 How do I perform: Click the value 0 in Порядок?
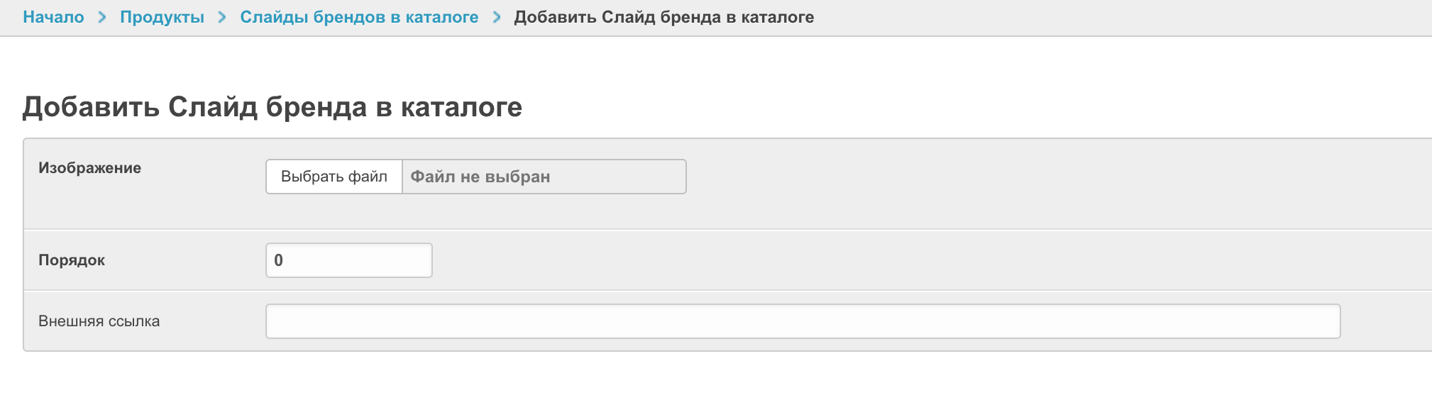click(x=279, y=260)
